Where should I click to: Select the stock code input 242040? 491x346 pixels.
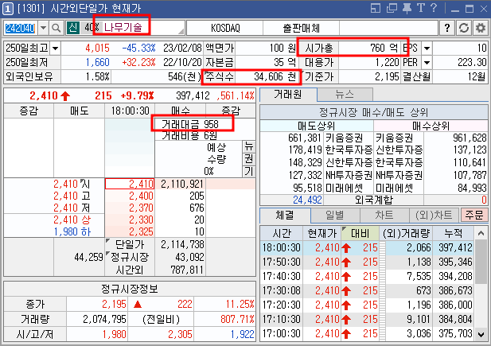[21, 28]
